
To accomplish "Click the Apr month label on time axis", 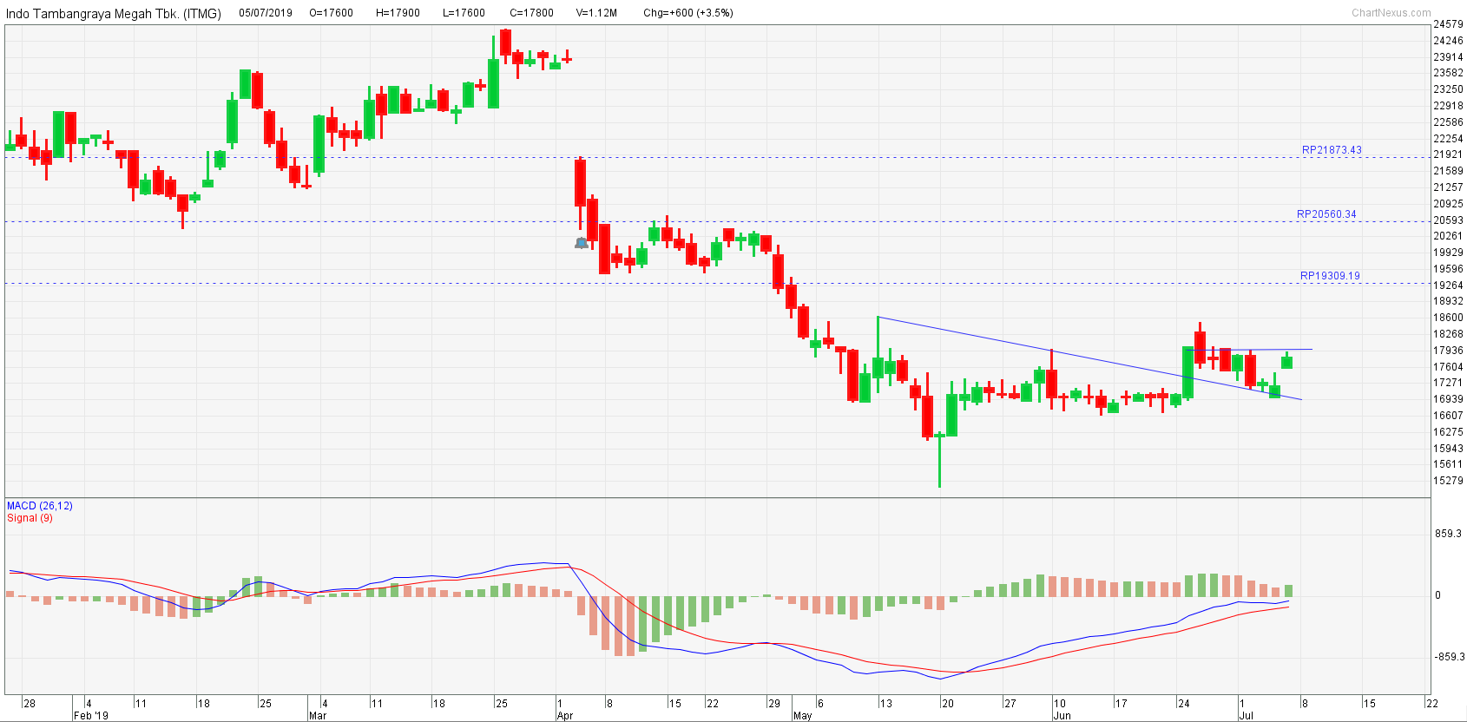I will (x=564, y=716).
